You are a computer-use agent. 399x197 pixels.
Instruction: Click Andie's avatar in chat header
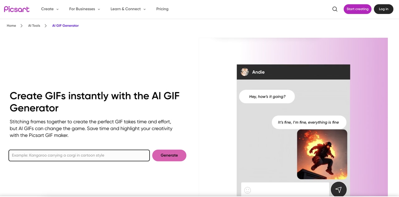(x=245, y=72)
